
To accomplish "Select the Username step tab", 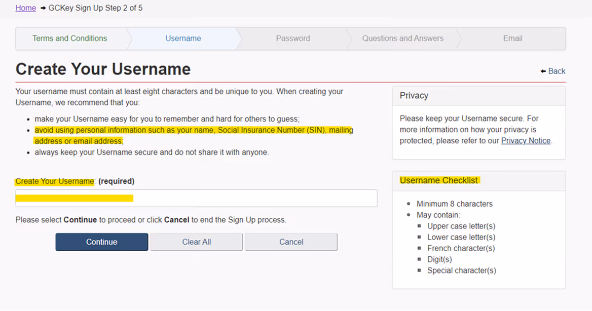I will 183,38.
